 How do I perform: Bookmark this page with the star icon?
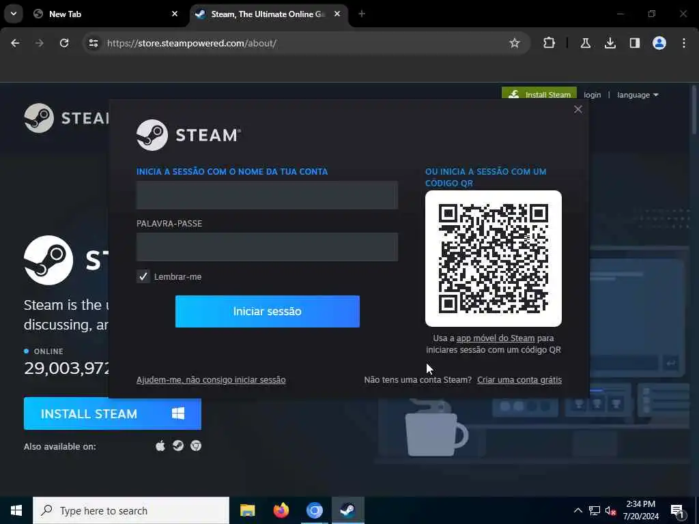(x=515, y=43)
